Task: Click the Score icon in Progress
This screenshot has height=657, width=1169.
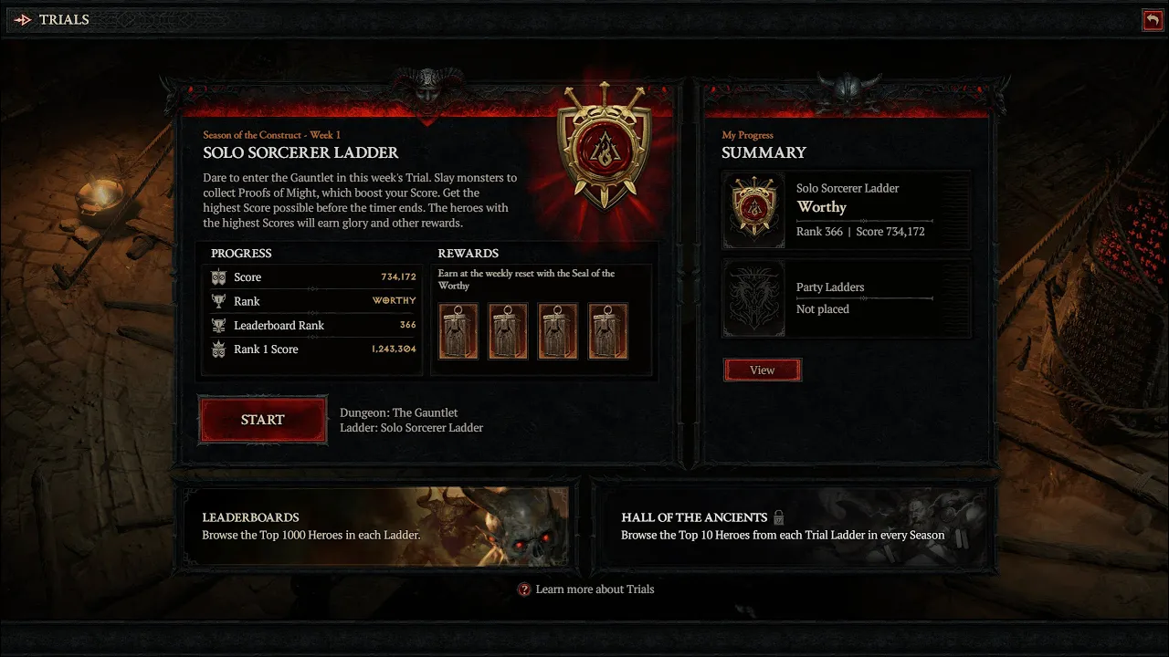Action: coord(218,277)
